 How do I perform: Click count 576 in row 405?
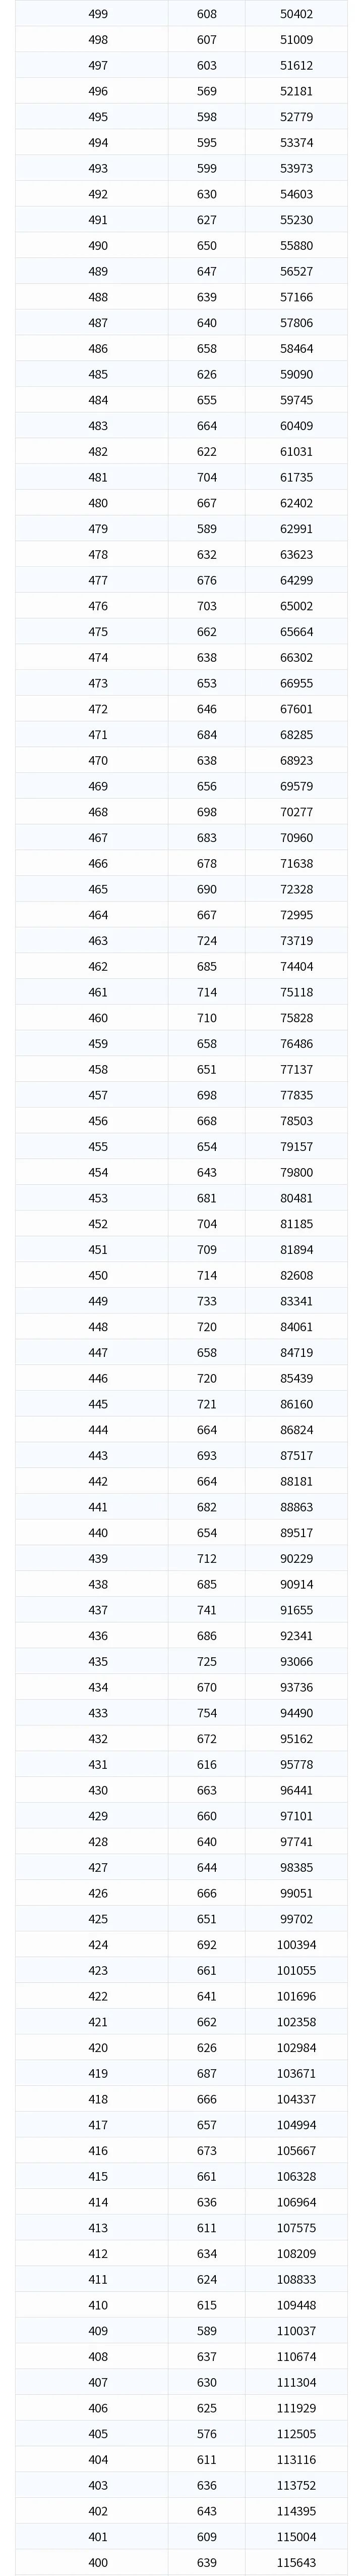coord(206,2434)
